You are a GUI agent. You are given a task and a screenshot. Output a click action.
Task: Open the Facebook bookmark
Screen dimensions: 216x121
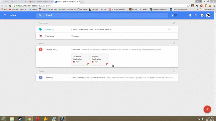tap(82, 9)
